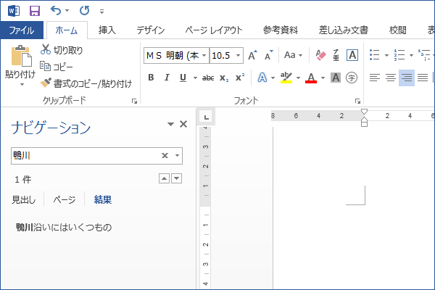Screen dimensions: 435x290
Task: Apply a multilevel list
Action: point(425,55)
